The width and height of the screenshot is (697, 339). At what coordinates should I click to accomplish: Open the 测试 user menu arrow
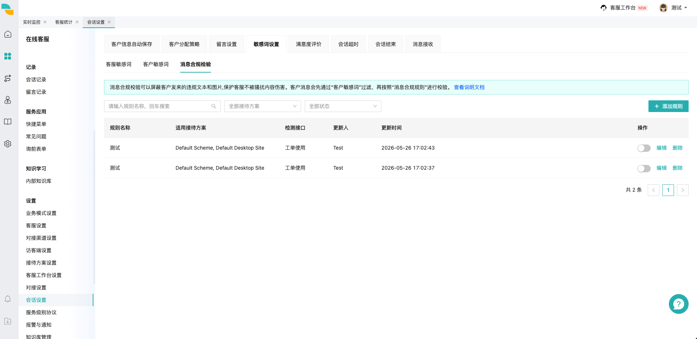[686, 8]
